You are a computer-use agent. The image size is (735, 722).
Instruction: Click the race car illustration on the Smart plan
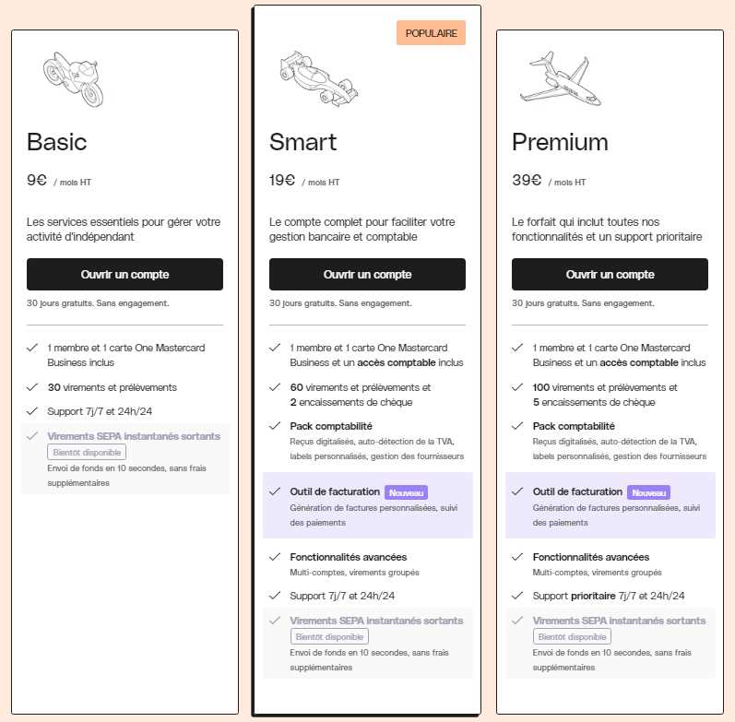coord(319,78)
